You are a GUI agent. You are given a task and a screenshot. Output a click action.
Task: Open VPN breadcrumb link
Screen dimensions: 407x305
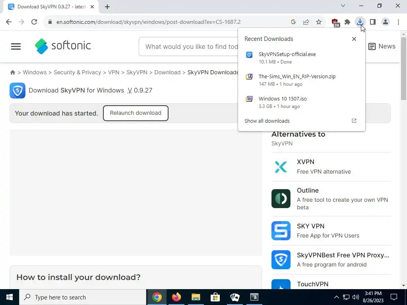[114, 72]
